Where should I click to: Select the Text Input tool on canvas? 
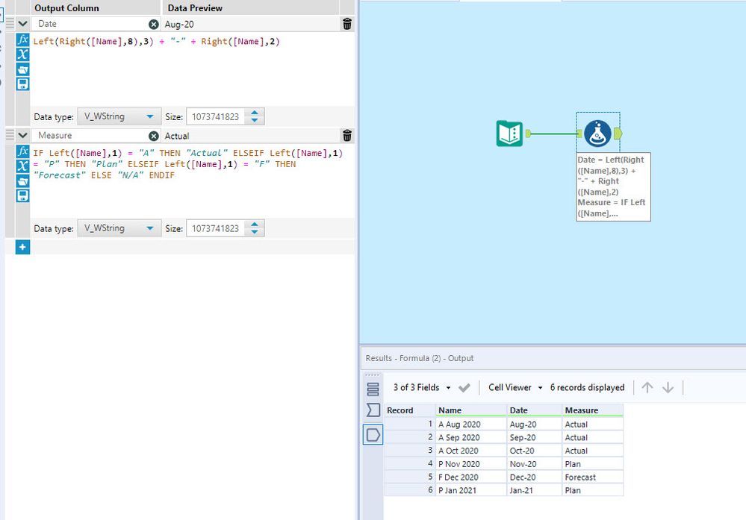509,133
